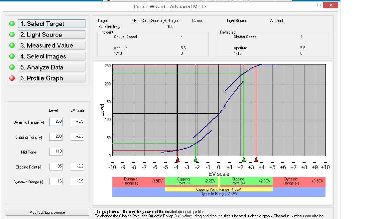Click the green status dot beside Measured Value
Screen dimensions: 383x219
[x=12, y=45]
